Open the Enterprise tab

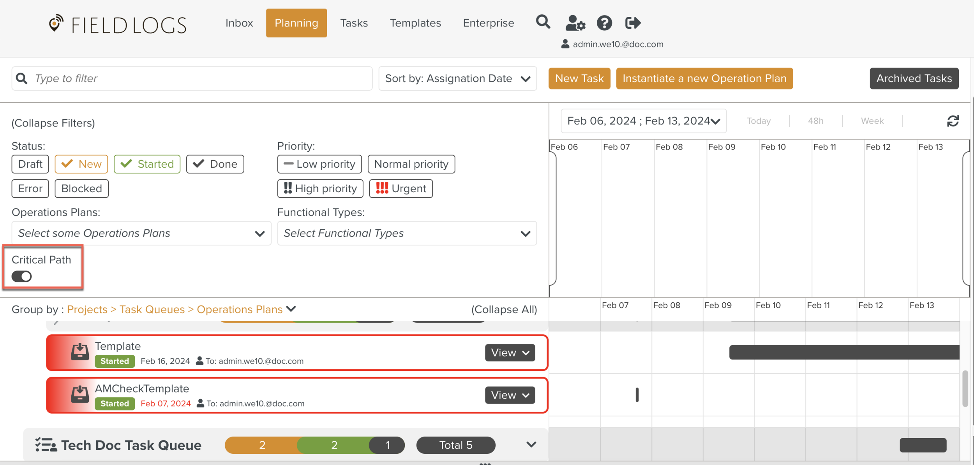489,23
